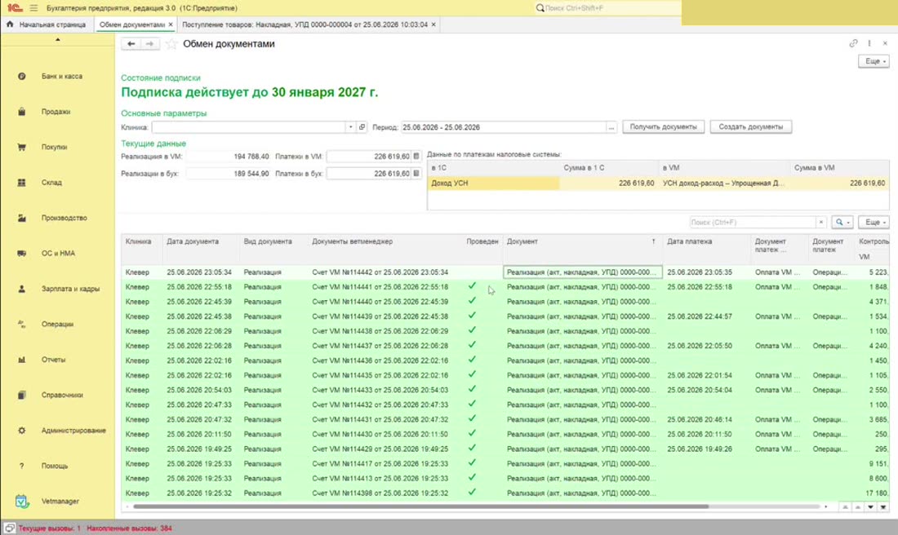This screenshot has width=898, height=535.
Task: Open calculator beside Платежи в VM field
Action: [416, 157]
